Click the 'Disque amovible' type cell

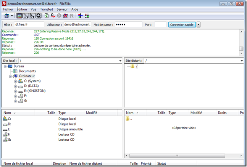(71, 129)
